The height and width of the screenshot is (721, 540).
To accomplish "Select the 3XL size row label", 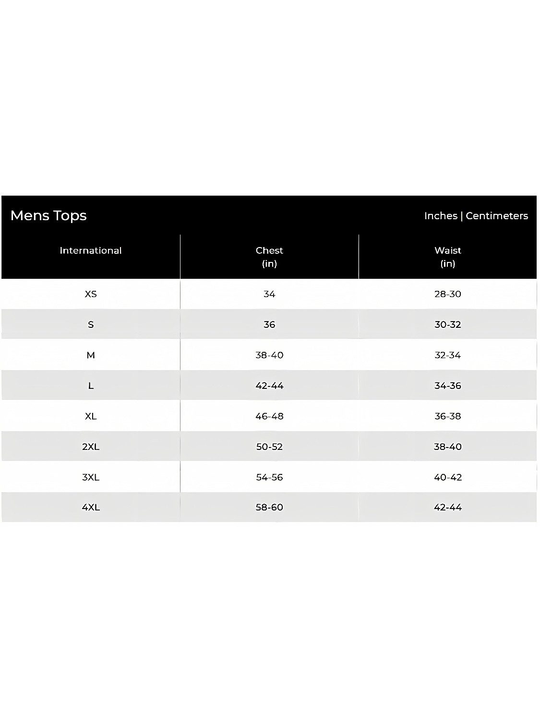I will coord(91,477).
